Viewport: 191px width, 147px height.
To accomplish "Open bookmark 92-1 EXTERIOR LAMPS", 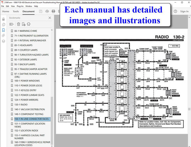I will [x=26, y=60].
